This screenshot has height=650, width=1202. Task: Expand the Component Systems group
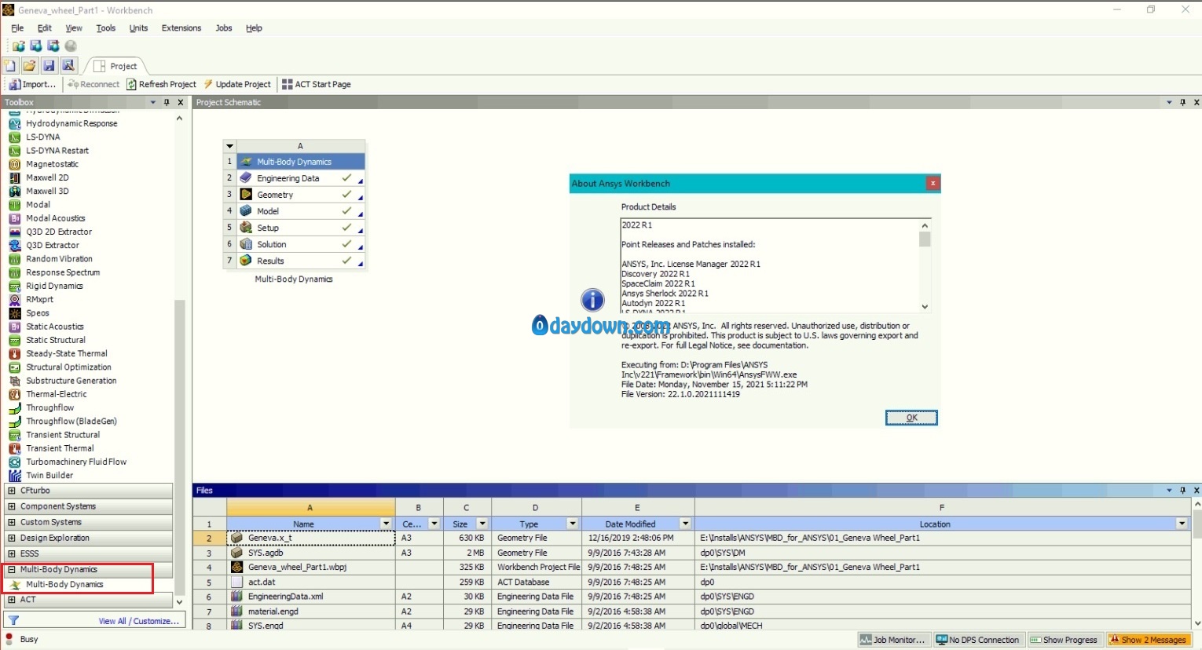tap(11, 506)
